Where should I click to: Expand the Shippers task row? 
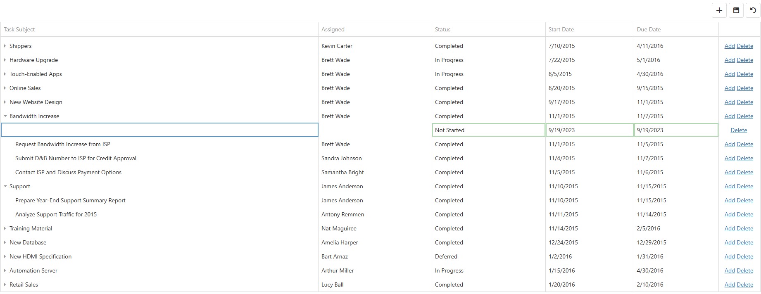point(5,46)
